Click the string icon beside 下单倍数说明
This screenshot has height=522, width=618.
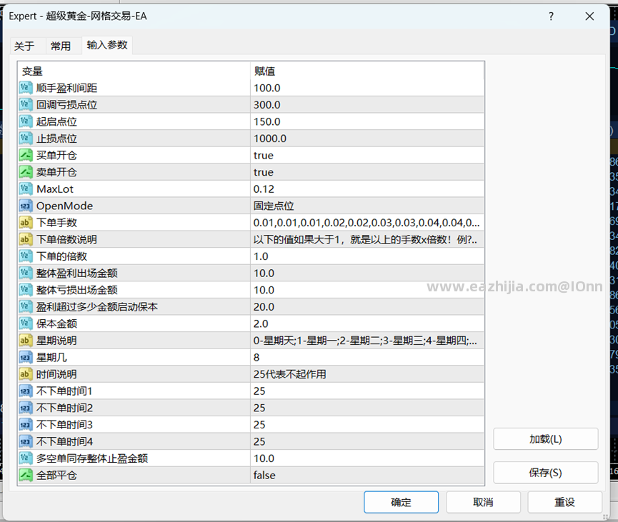(x=26, y=239)
